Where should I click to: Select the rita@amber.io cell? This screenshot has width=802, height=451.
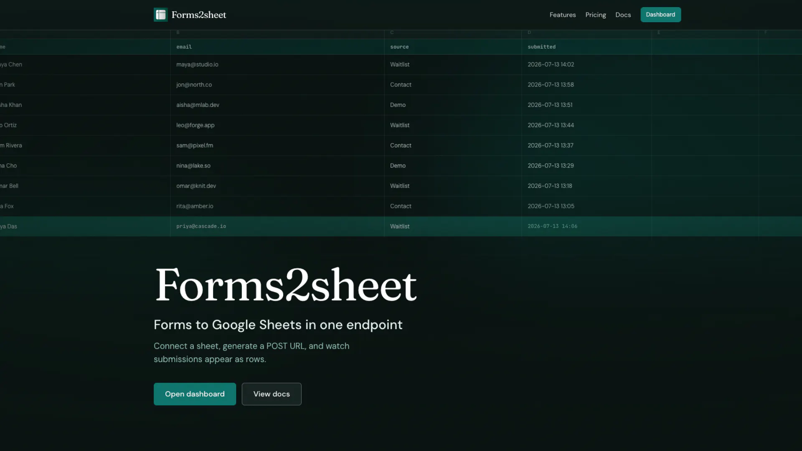277,206
